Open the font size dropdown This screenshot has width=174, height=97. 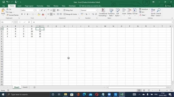pyautogui.click(x=39, y=10)
